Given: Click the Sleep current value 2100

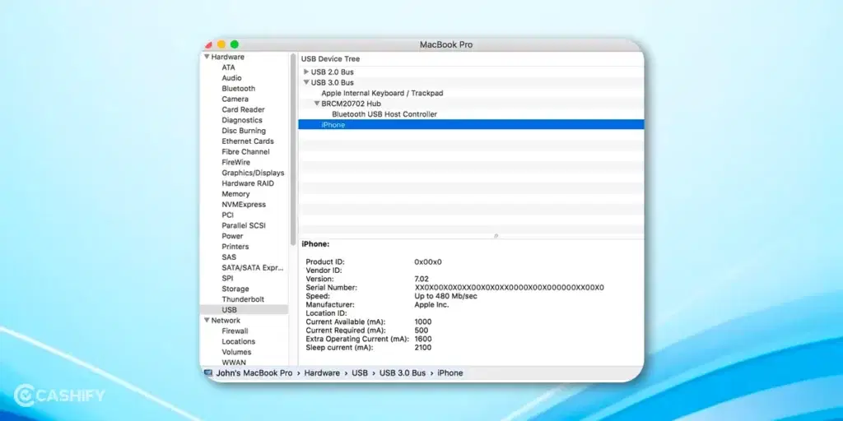Looking at the screenshot, I should point(423,348).
